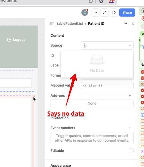Click the Logout button on canvas

pyautogui.click(x=16, y=39)
